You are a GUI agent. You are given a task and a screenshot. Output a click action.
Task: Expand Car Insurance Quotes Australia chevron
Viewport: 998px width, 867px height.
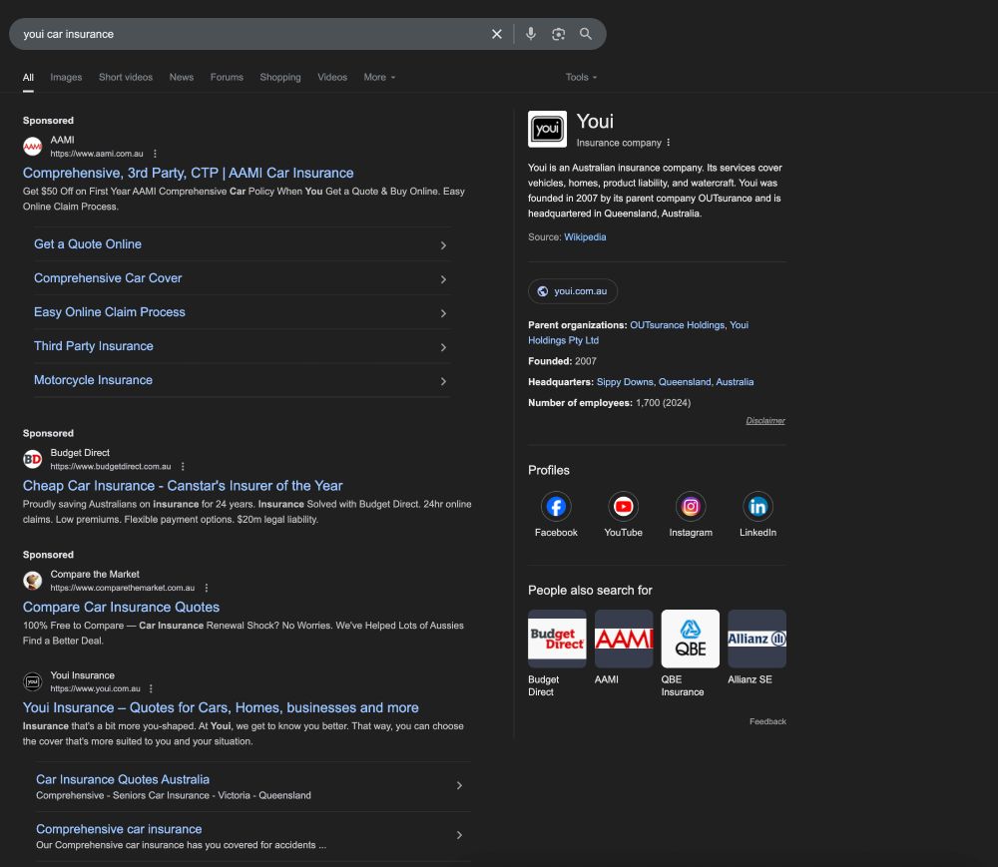click(x=459, y=785)
